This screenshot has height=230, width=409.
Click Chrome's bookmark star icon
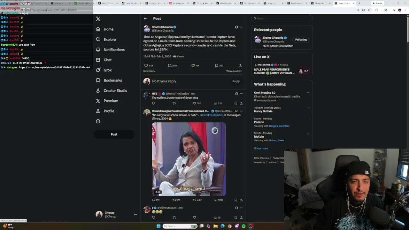pos(369,10)
